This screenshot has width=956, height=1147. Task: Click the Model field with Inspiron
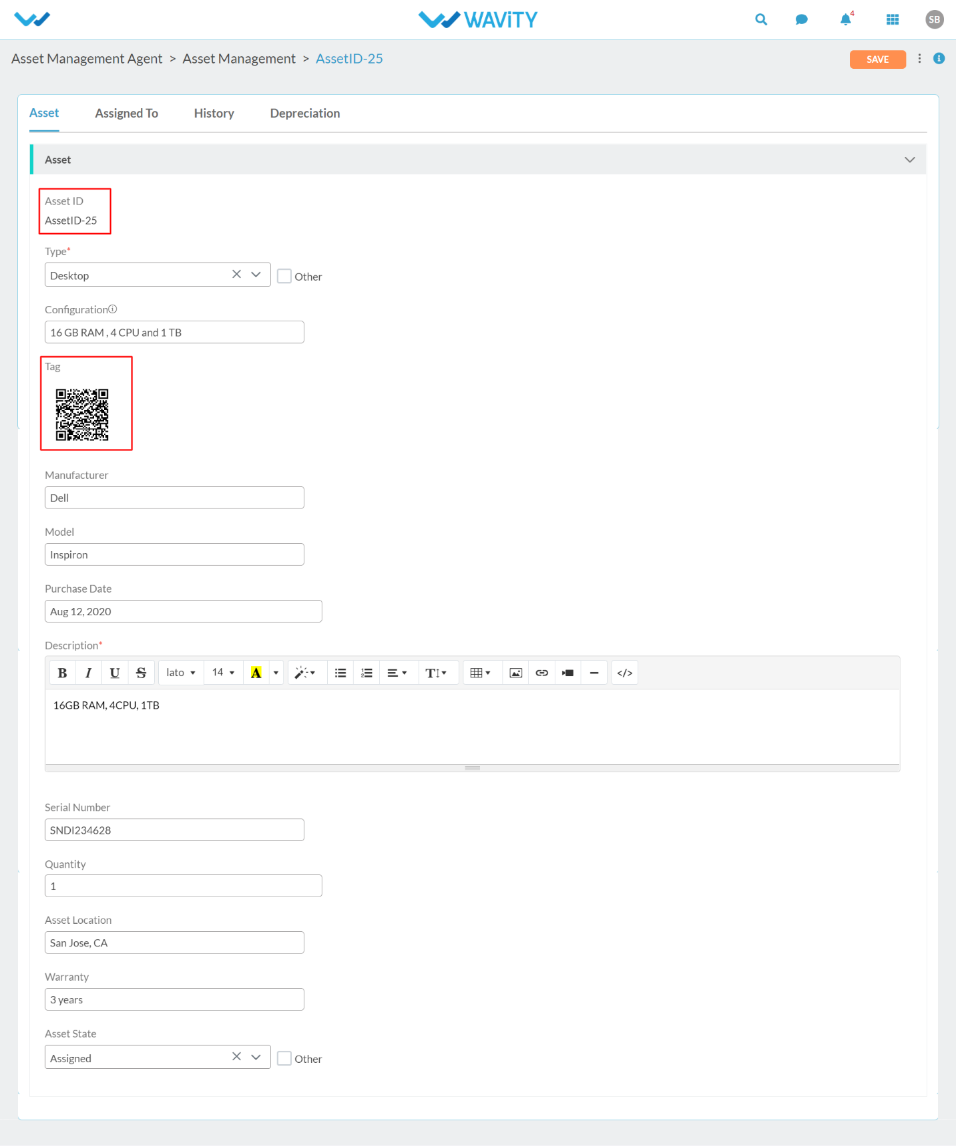pyautogui.click(x=174, y=554)
